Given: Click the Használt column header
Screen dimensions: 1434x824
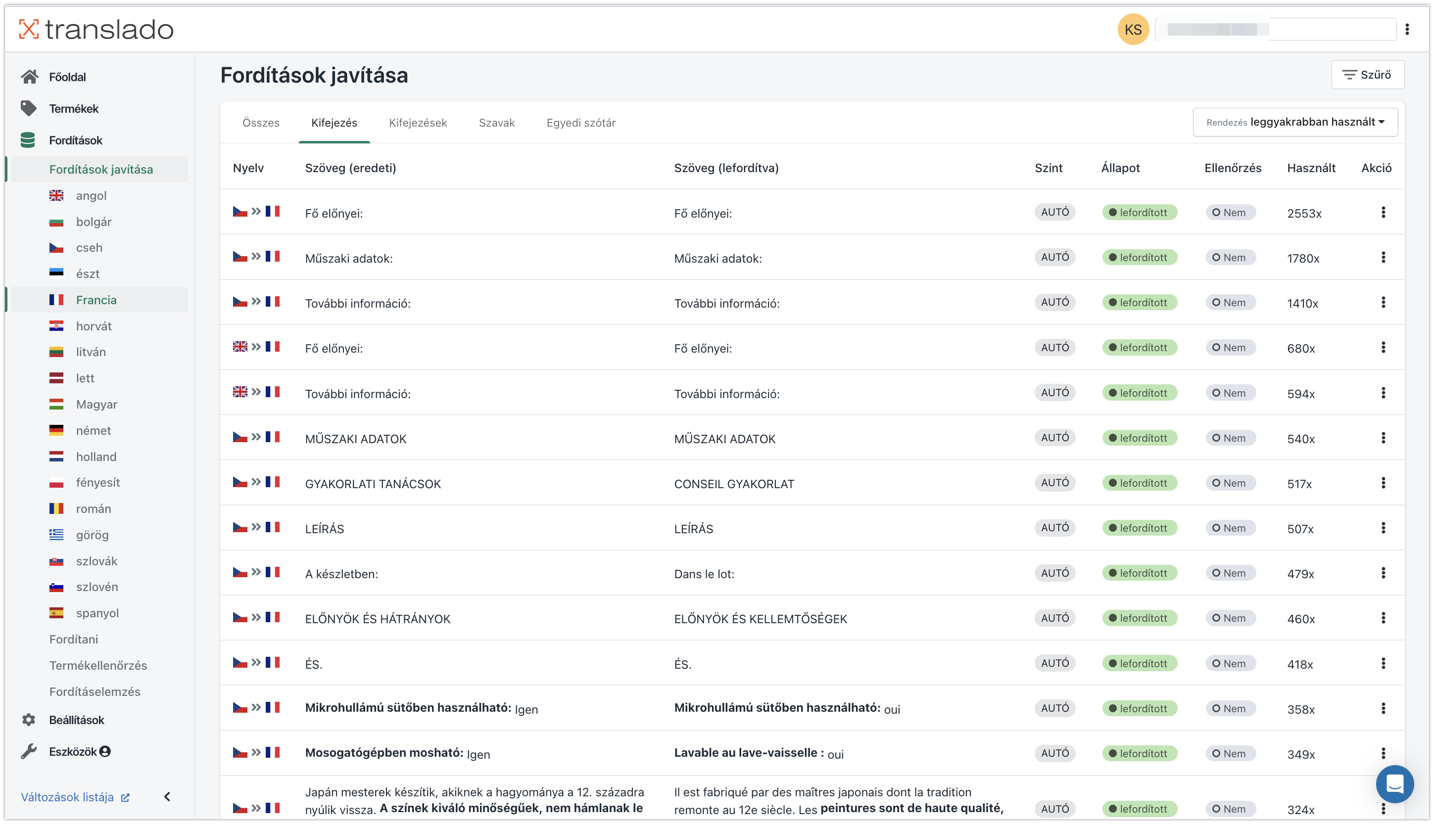Looking at the screenshot, I should [1311, 168].
